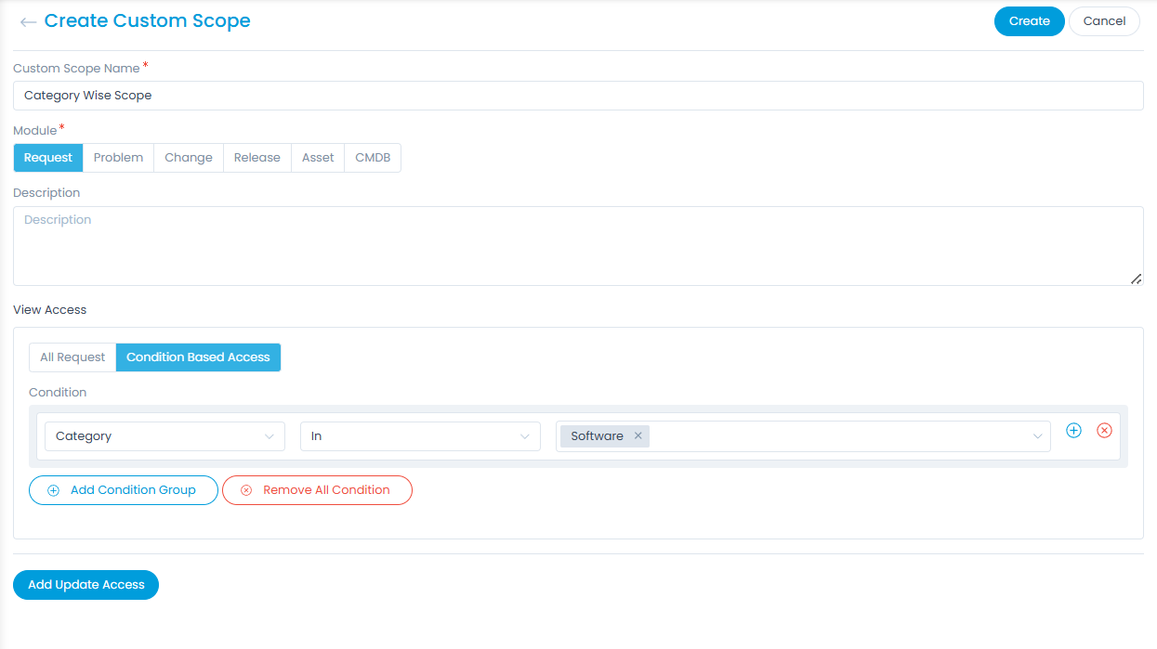
Task: Select the Request module tab
Action: coord(48,158)
